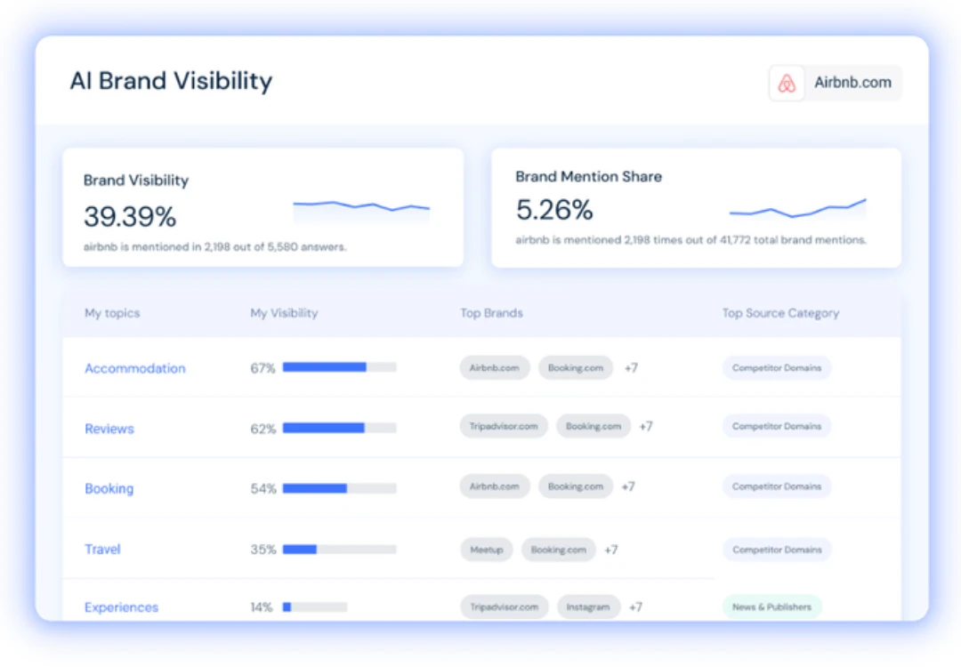This screenshot has width=961, height=667.
Task: Select Booking.com tag in Travel row
Action: (558, 550)
